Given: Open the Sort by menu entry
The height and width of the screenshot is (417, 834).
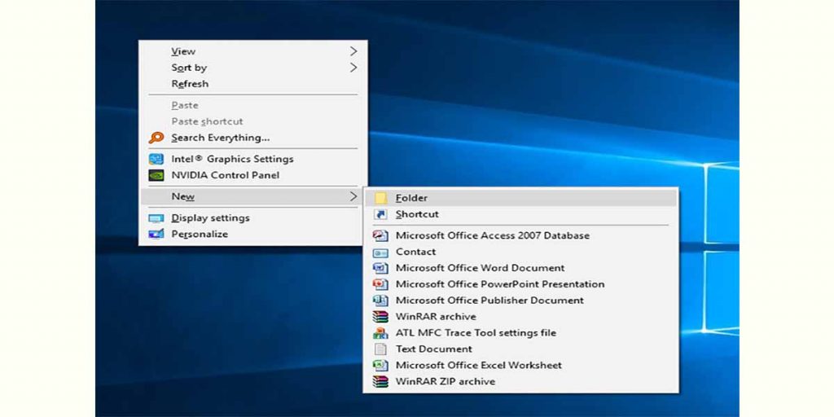Looking at the screenshot, I should (x=252, y=68).
